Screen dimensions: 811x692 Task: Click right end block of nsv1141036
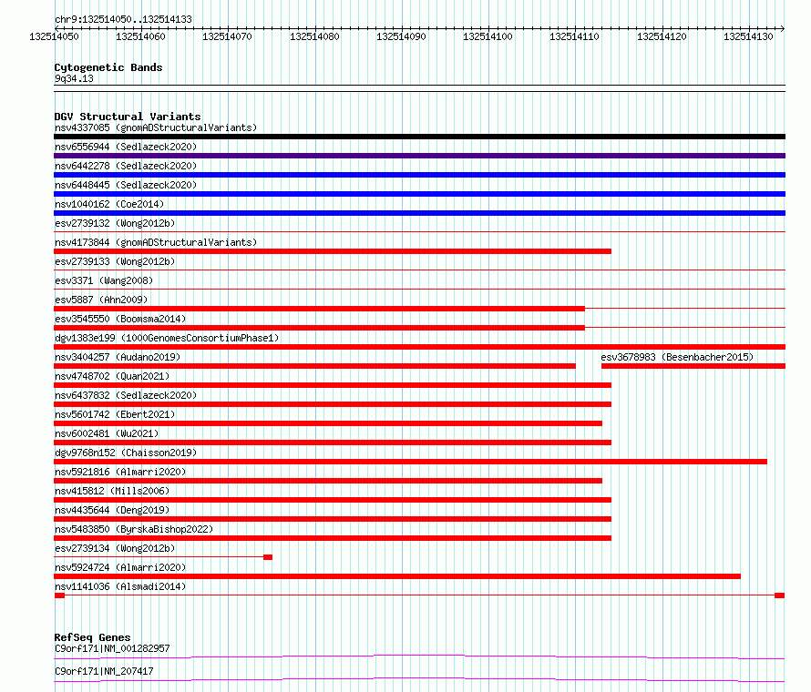[x=779, y=595]
